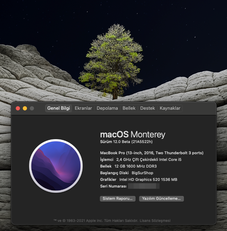Minimize the window with the yellow button

click(25, 108)
